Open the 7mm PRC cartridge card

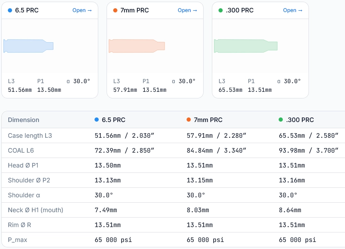tap(187, 10)
